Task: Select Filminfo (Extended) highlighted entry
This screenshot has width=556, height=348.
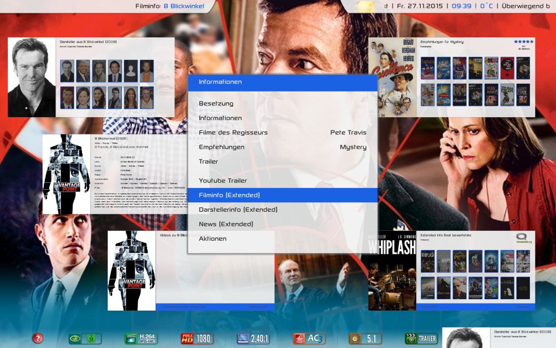Action: point(283,195)
